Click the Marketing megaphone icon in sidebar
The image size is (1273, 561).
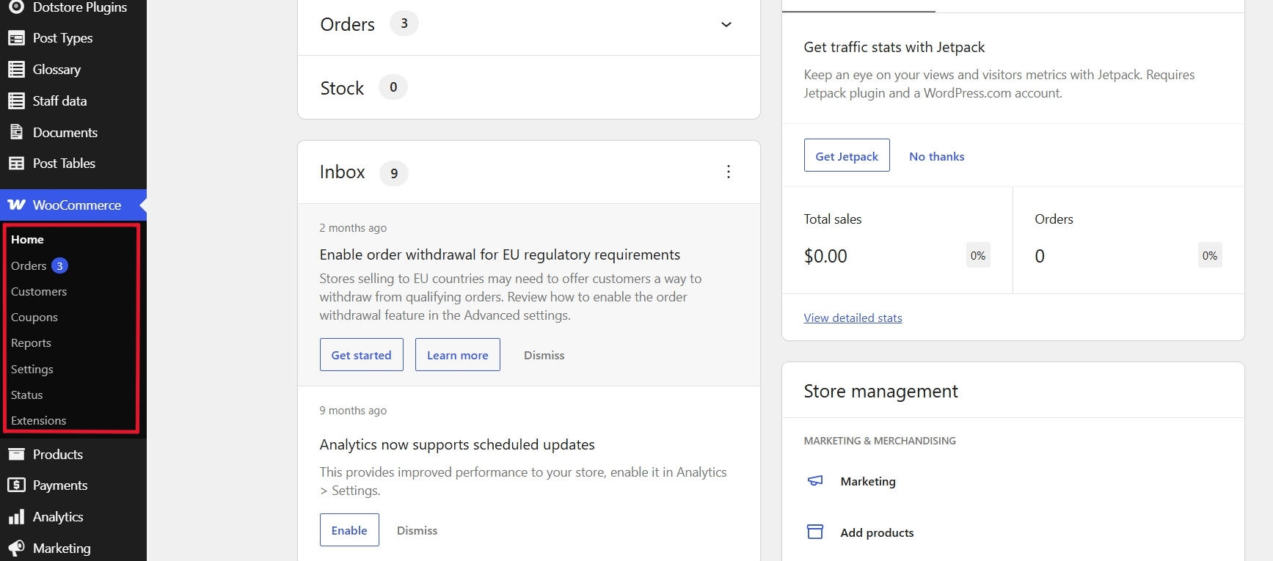pyautogui.click(x=16, y=549)
